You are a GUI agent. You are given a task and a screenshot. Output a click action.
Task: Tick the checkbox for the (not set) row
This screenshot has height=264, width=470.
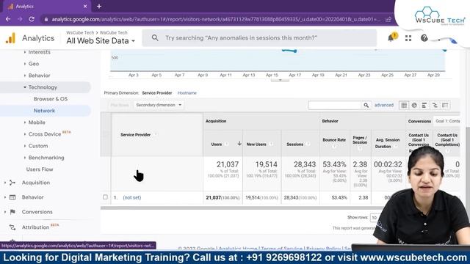(x=105, y=197)
